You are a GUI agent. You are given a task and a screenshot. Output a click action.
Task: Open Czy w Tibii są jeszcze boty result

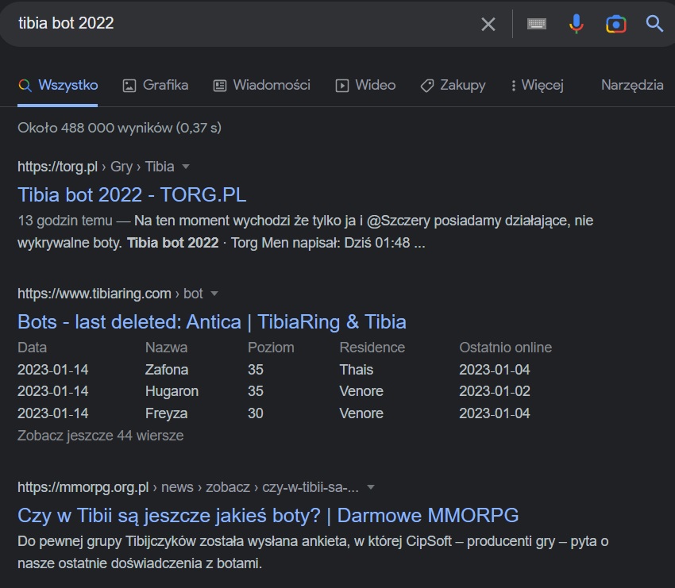tap(268, 515)
